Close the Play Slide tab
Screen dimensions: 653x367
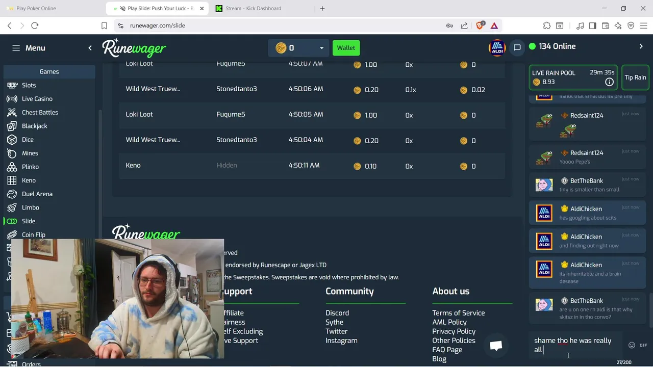click(x=202, y=8)
